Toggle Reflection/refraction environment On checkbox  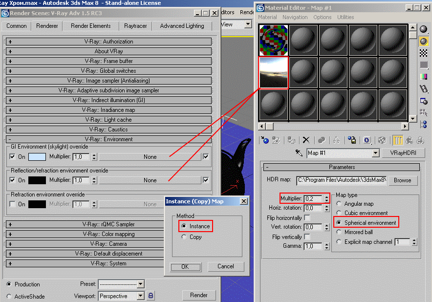point(12,180)
